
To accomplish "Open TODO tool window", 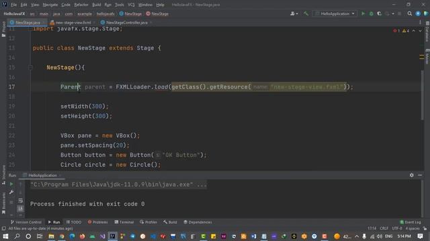I will (74, 222).
